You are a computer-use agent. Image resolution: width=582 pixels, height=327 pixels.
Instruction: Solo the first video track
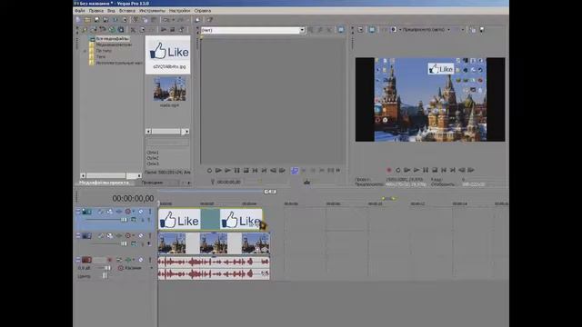(x=150, y=212)
